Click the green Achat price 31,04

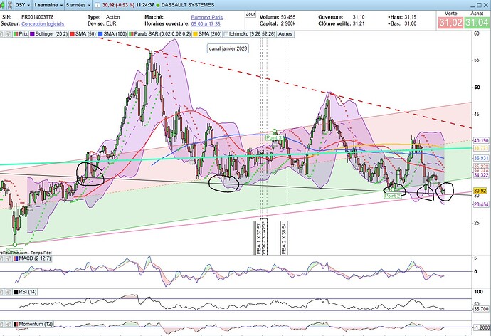point(477,23)
